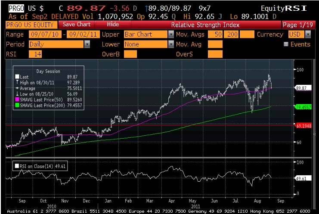Click the range end date 09/02/11 field
This screenshot has width=319, height=214.
(x=83, y=34)
